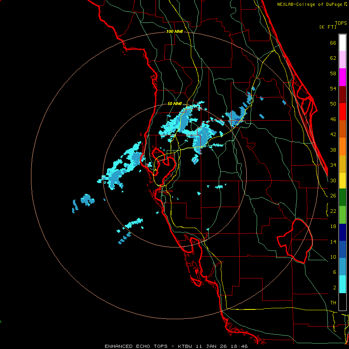Viewport: 349px width, 349px height.
Task: Click the 10 value in the legend
Action: click(333, 257)
